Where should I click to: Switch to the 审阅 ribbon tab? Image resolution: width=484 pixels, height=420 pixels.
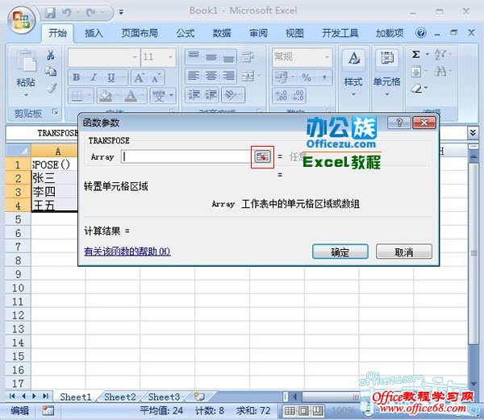[258, 33]
